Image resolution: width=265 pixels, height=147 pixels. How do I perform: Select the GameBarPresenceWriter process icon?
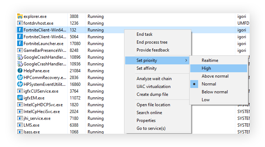20,50
